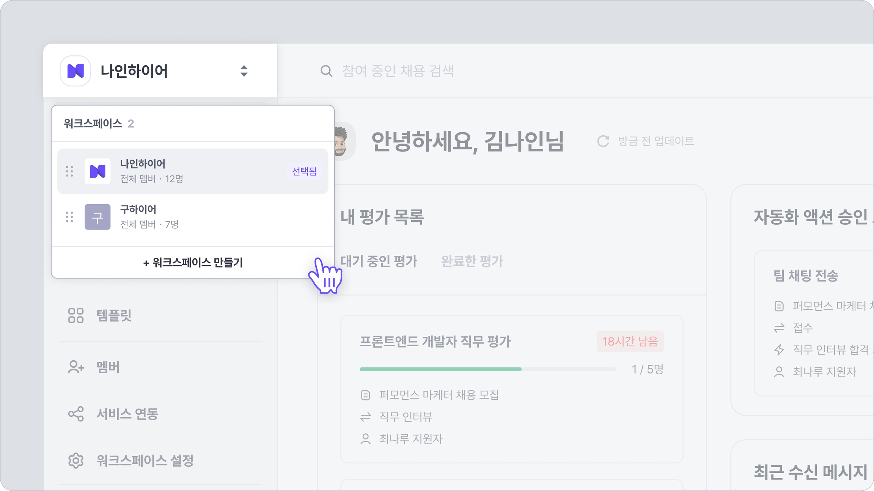Click the 안녕하세요, 김나인님 greeting
Screen dimensions: 874x491
tap(467, 141)
